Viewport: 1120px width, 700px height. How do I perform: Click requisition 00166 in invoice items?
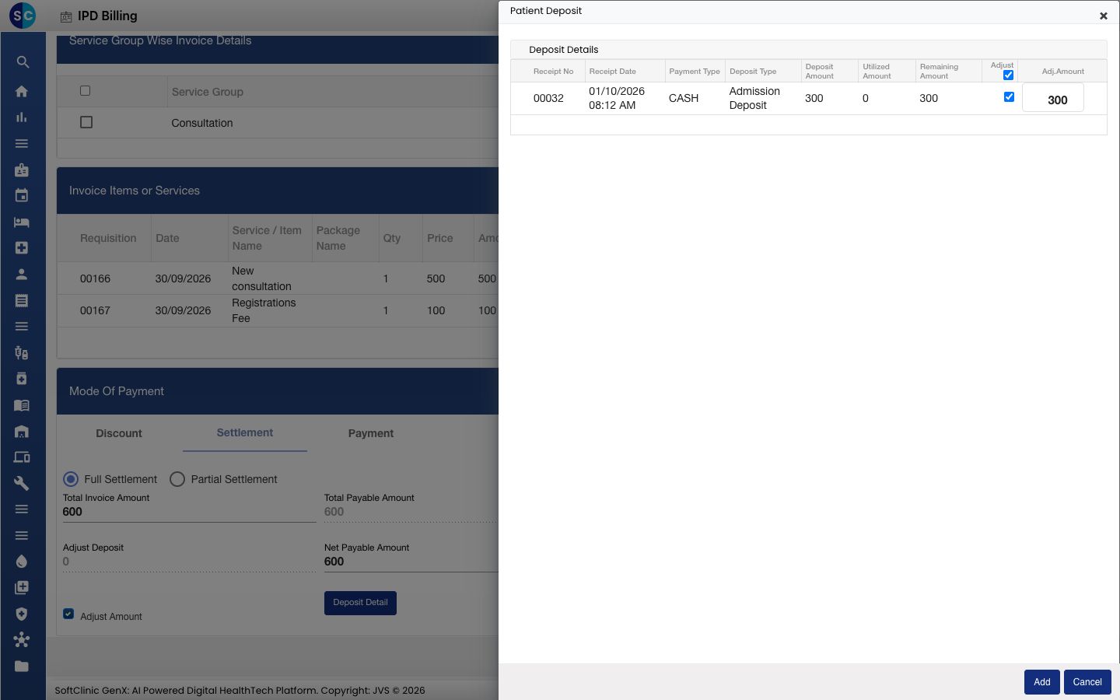95,278
